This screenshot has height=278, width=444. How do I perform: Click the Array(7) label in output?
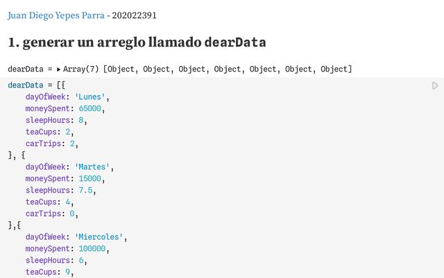(80, 69)
